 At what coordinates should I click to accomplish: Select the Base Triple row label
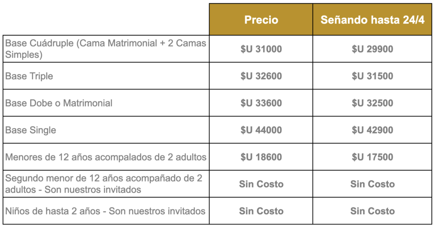29,76
